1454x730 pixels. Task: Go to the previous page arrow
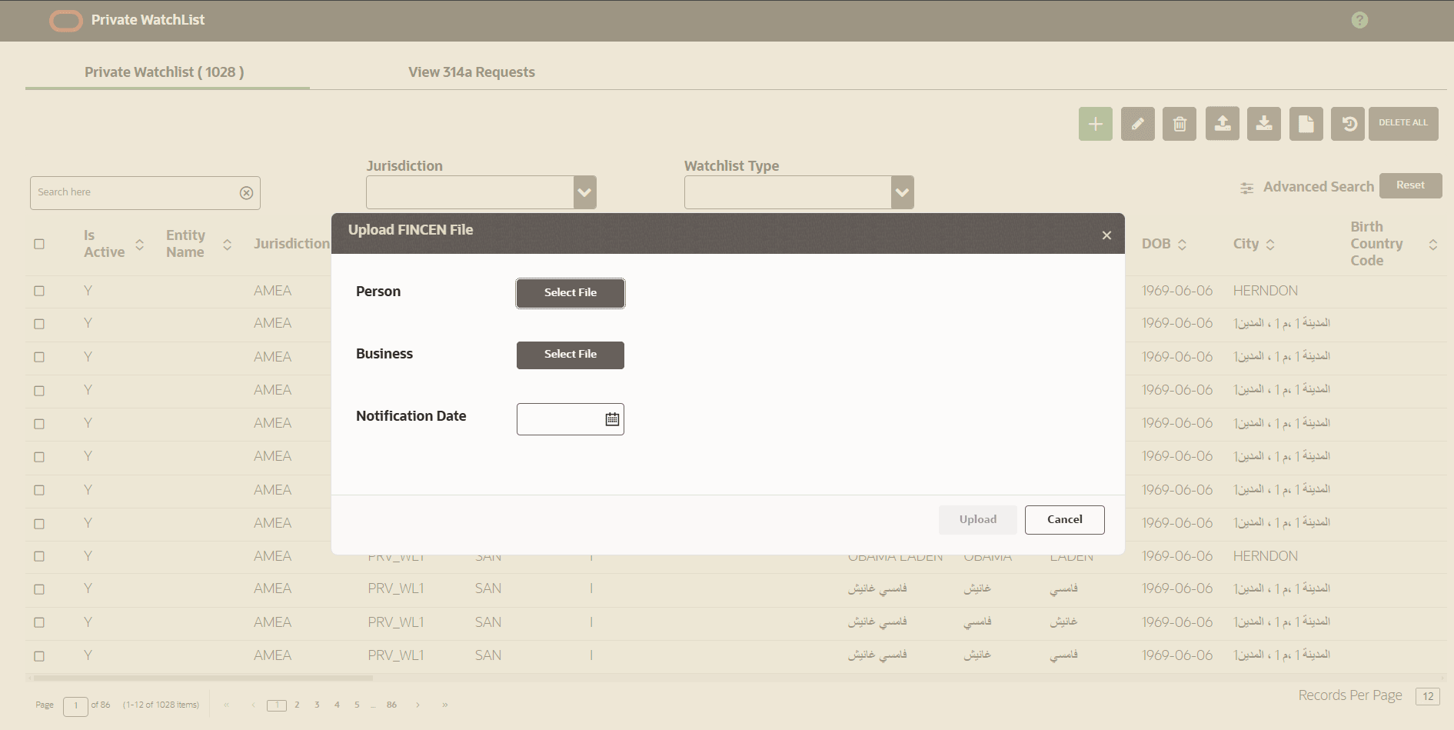pos(253,705)
